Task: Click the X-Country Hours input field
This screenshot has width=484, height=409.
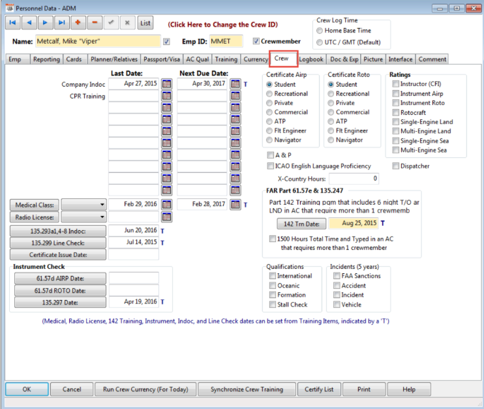Action: [x=354, y=179]
